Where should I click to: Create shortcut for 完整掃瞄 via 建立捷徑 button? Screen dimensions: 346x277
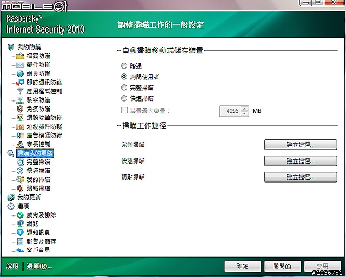click(x=301, y=145)
